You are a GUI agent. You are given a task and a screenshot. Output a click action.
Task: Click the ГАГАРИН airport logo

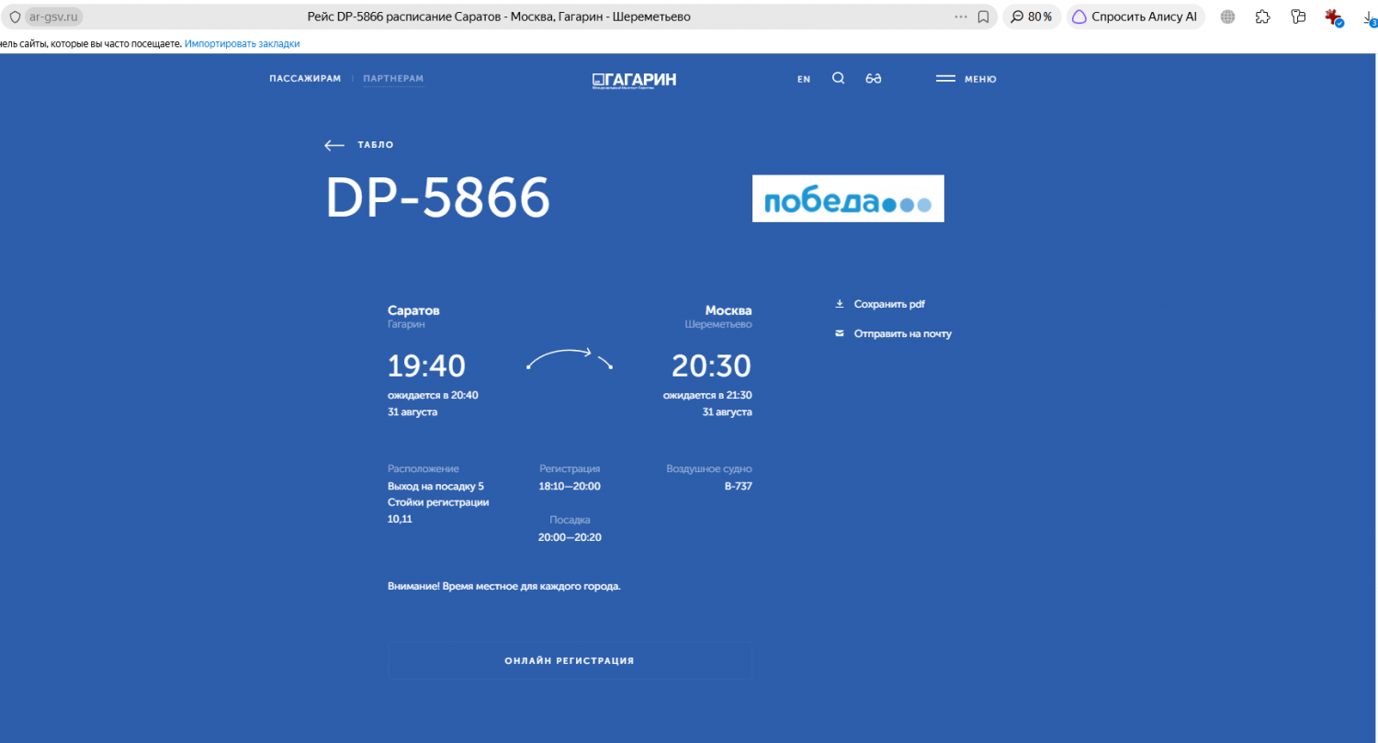[x=634, y=80]
